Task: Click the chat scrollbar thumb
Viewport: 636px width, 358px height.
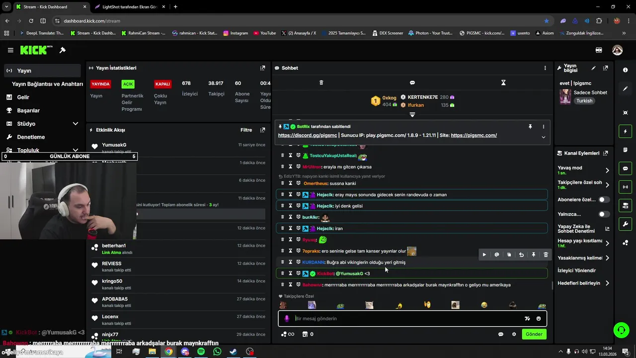Action: pos(553,285)
